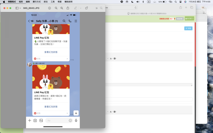The image size is (213, 133).
Task: Expand the sidebar view options dropdown
Action: (18, 8)
